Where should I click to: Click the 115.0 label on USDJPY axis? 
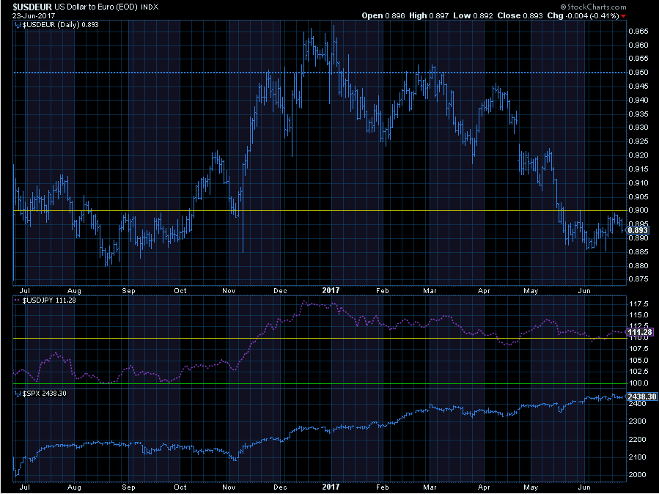(x=638, y=315)
